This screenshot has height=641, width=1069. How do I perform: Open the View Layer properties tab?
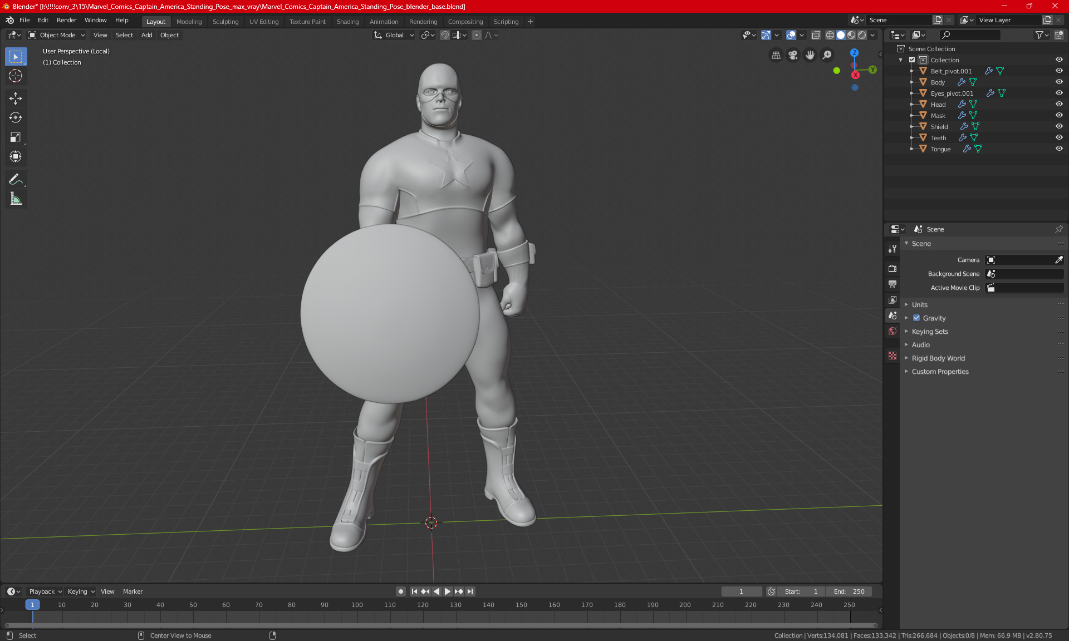(x=893, y=300)
